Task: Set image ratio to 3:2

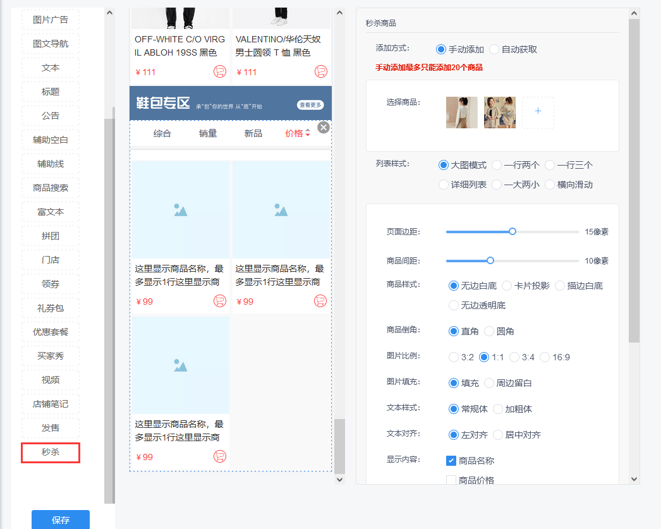Action: click(x=453, y=358)
